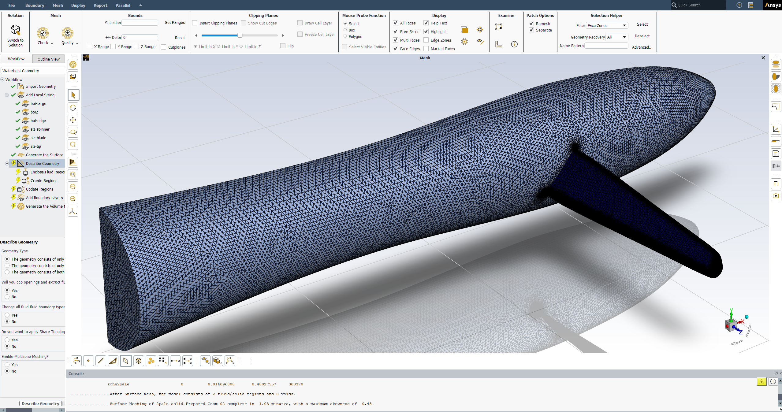This screenshot has height=412, width=782.
Task: Collapse the Add Local Sizing node
Action: click(7, 95)
